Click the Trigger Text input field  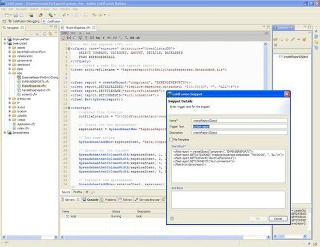[240, 127]
